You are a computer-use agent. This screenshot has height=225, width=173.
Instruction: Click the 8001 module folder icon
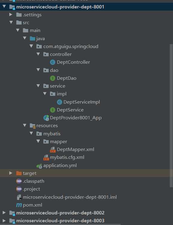[x=12, y=7]
